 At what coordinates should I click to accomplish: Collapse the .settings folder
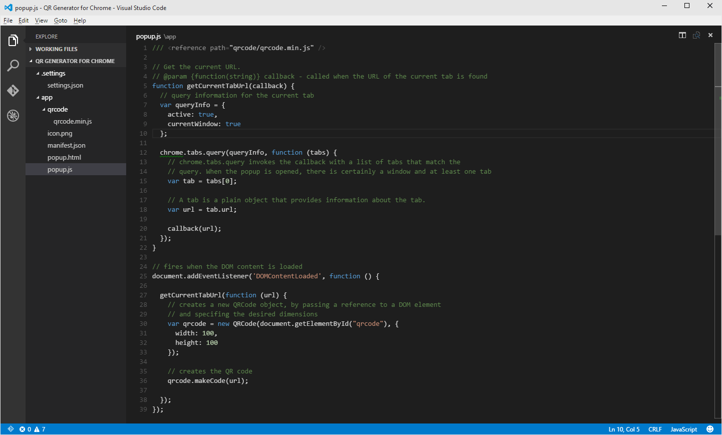(76, 73)
